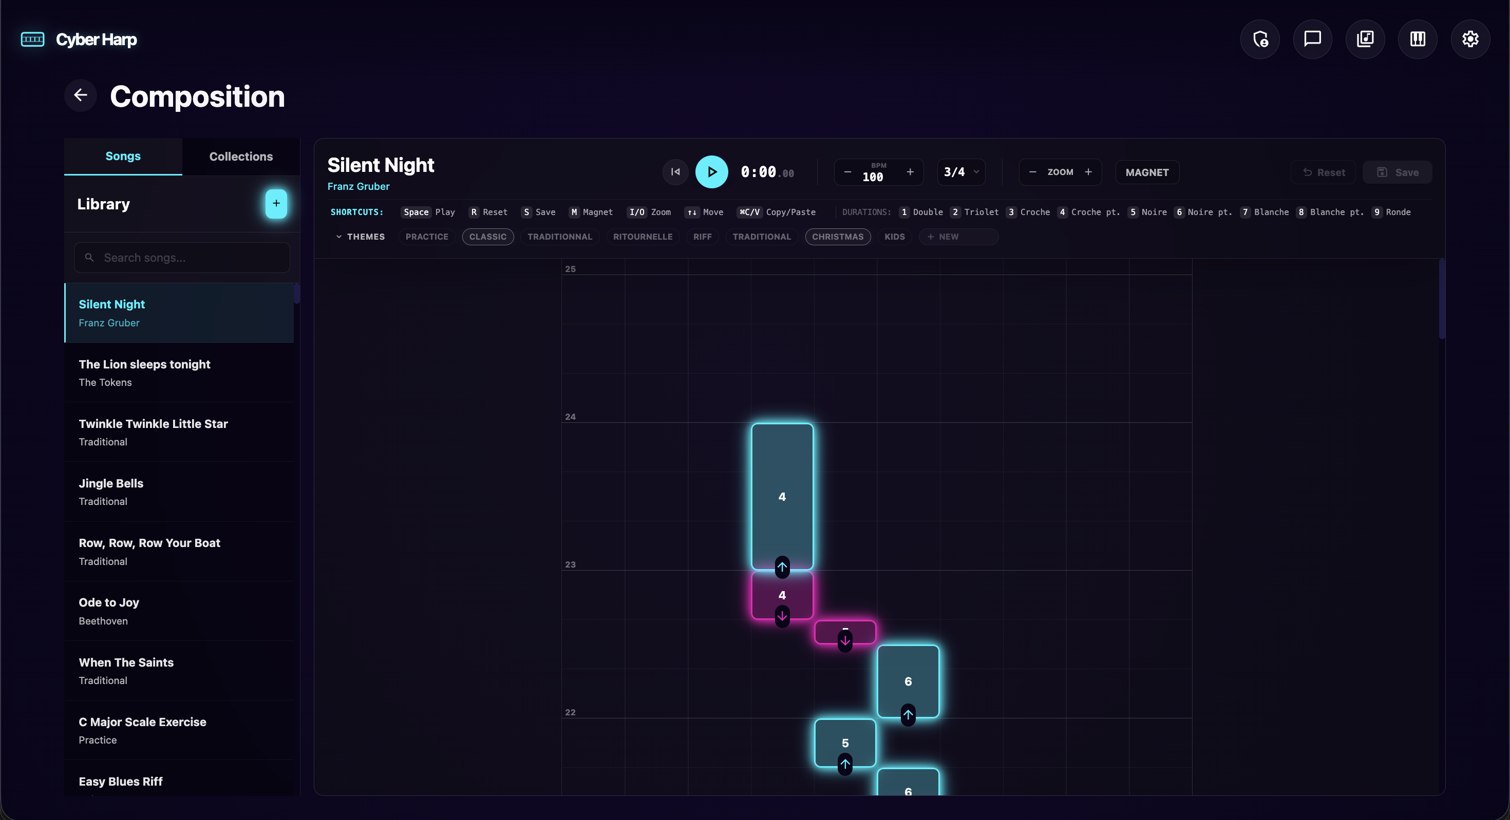
Task: Go back with the arrow icon
Action: pyautogui.click(x=80, y=95)
